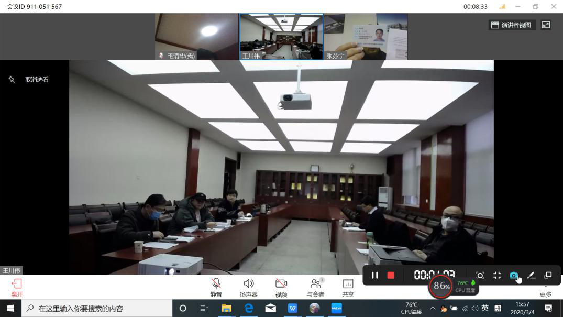The height and width of the screenshot is (317, 563).
Task: Toggle the 扬声器 speaker button
Action: (x=248, y=287)
